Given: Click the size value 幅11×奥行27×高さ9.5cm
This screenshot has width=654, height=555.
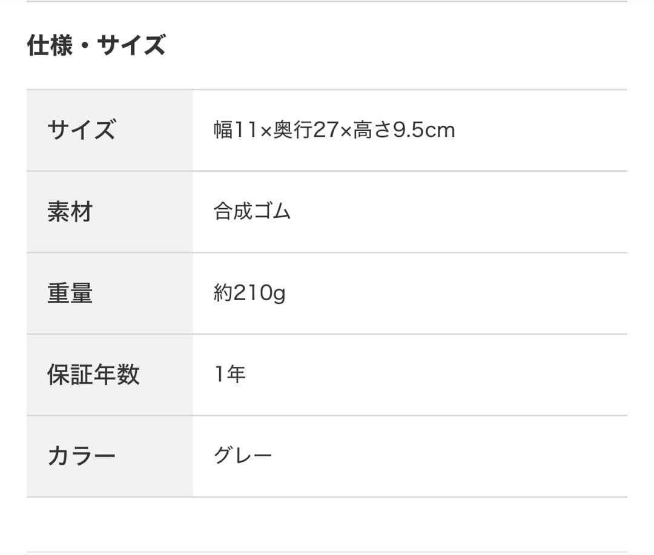Looking at the screenshot, I should (x=334, y=130).
